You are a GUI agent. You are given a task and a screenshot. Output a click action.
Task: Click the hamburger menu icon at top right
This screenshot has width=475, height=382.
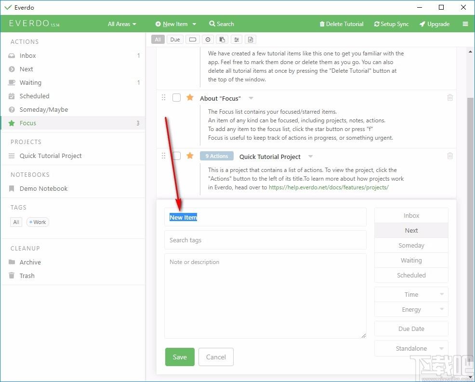coord(465,24)
